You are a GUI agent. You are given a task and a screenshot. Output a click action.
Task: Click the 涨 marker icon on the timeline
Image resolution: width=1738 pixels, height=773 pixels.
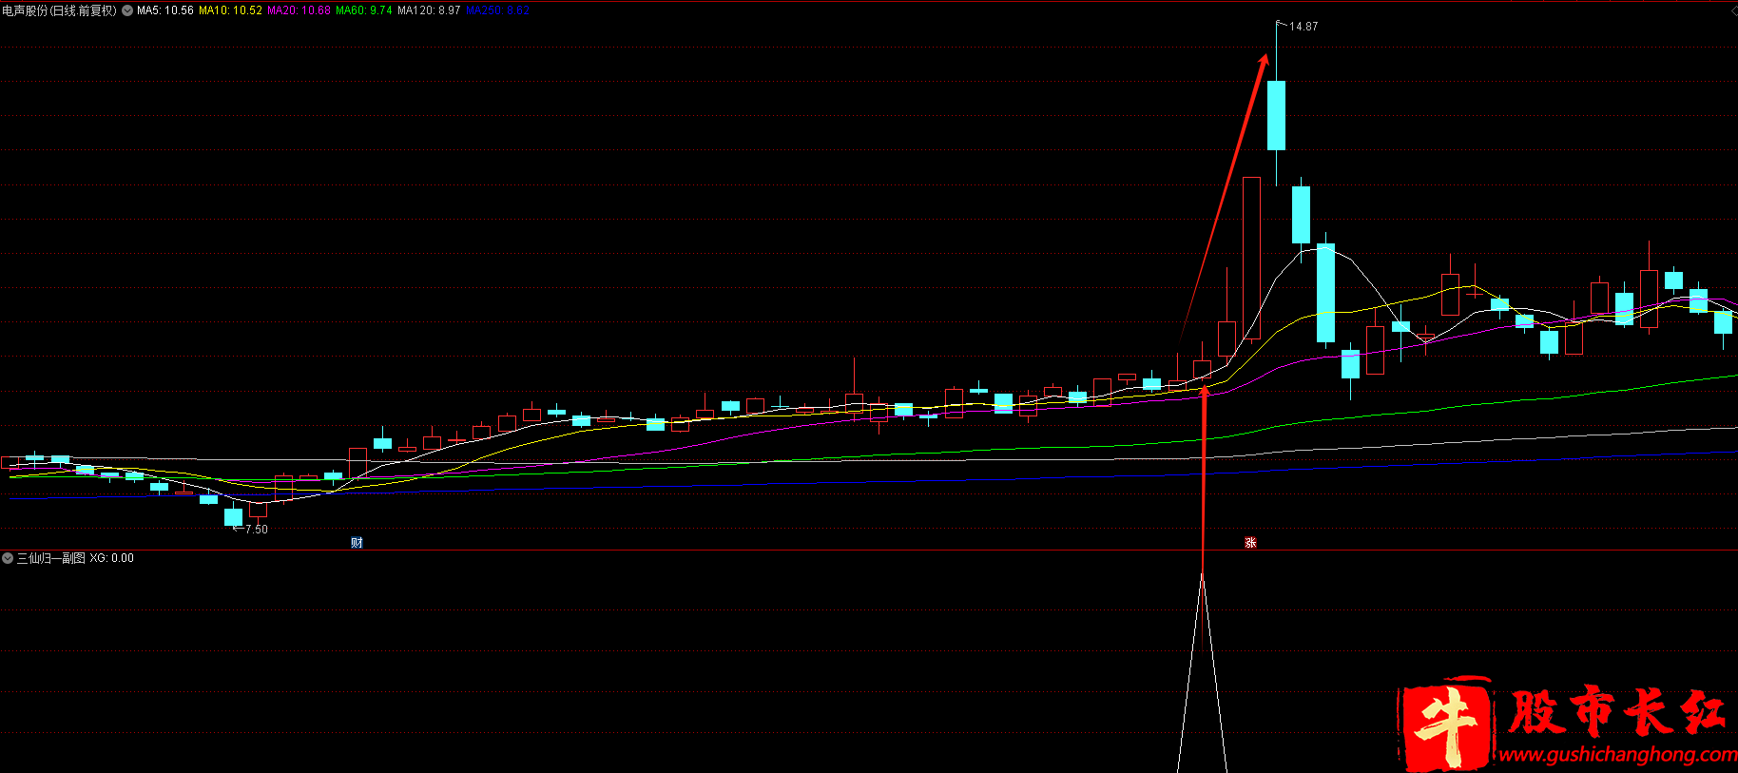point(1250,542)
